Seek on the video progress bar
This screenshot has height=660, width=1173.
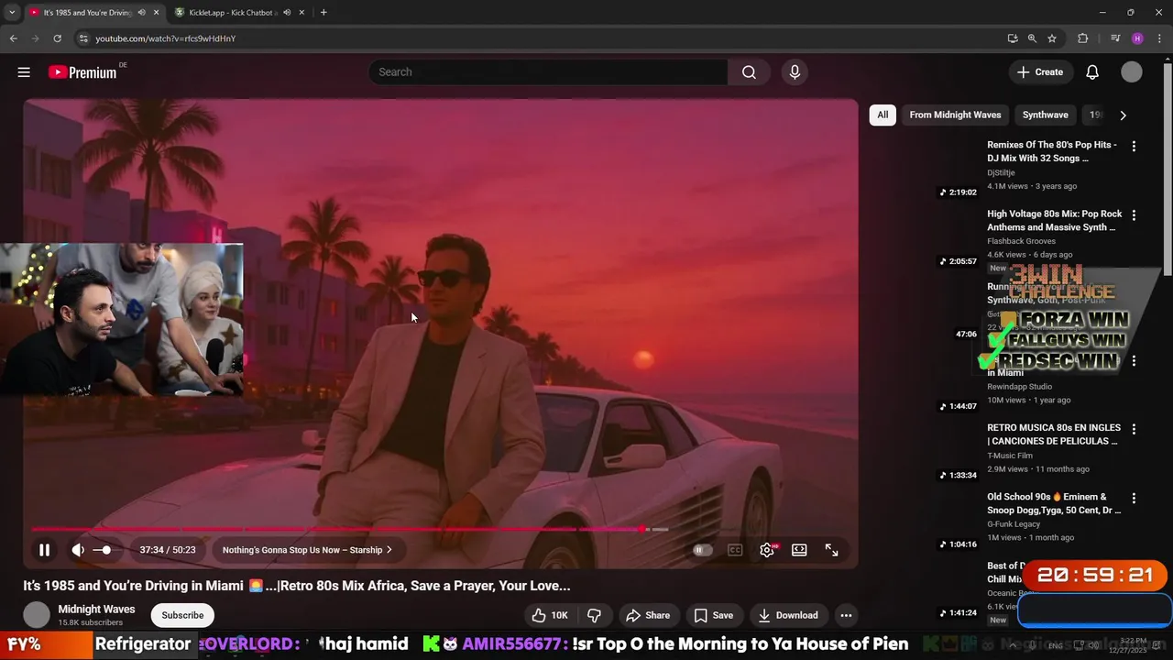click(x=441, y=529)
